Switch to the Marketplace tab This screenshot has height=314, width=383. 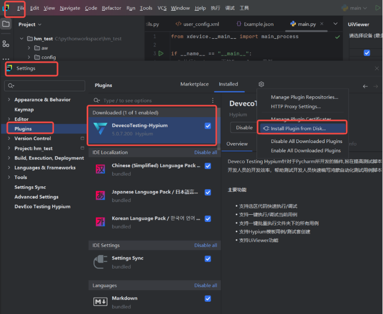coord(194,84)
